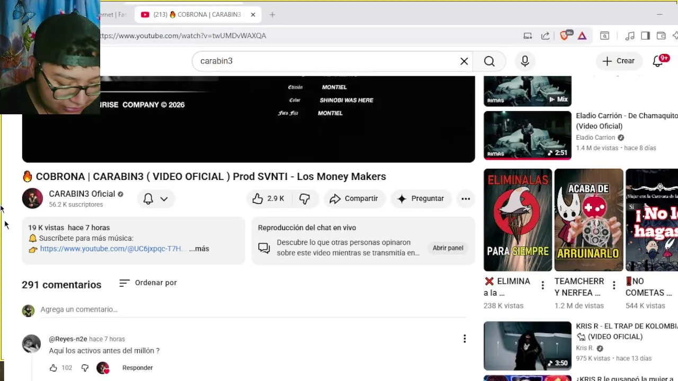Click the browser address bar URL

tap(183, 35)
